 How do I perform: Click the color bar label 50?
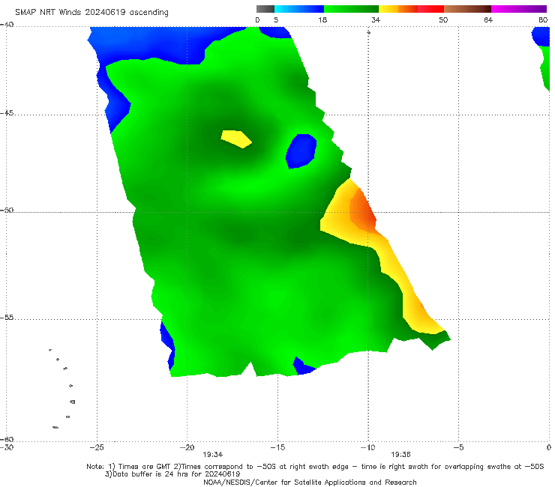pos(443,20)
